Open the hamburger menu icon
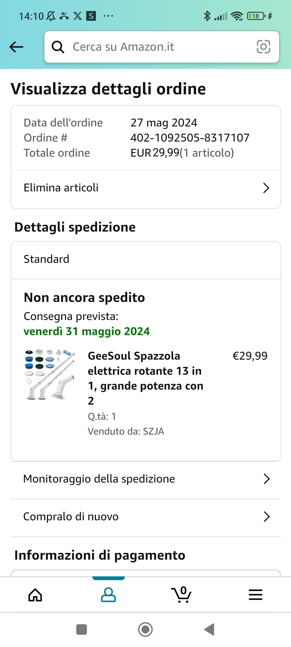Screen dimensions: 291x647 [255, 595]
